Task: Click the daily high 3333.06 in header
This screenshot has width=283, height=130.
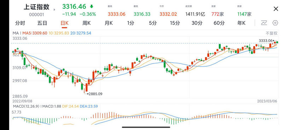Action: [x=117, y=14]
